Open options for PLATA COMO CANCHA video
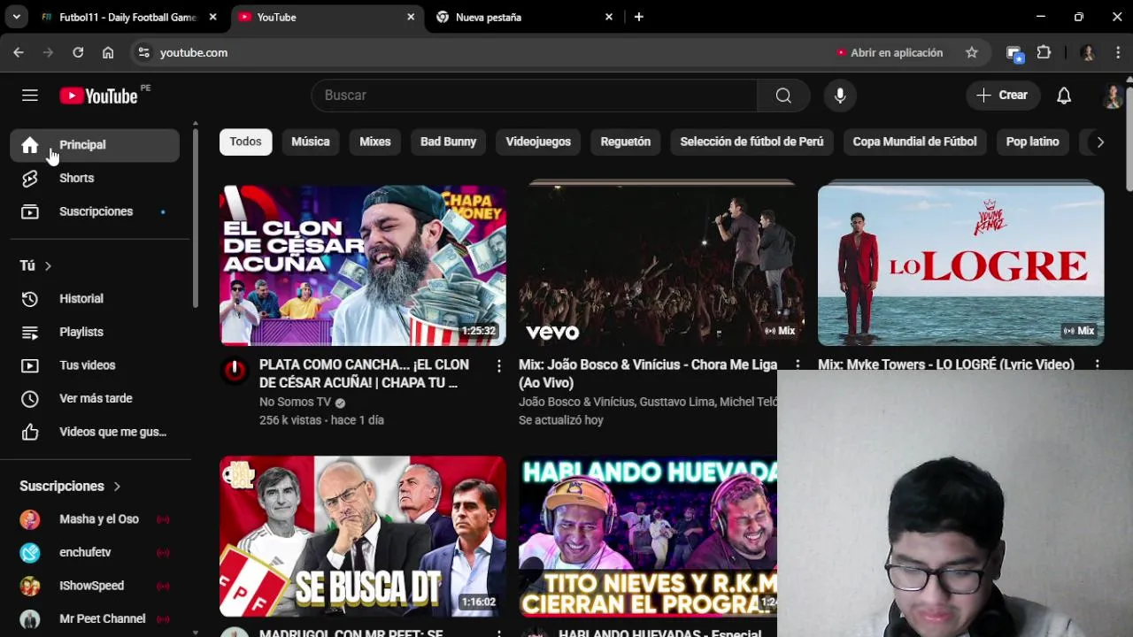 point(498,365)
